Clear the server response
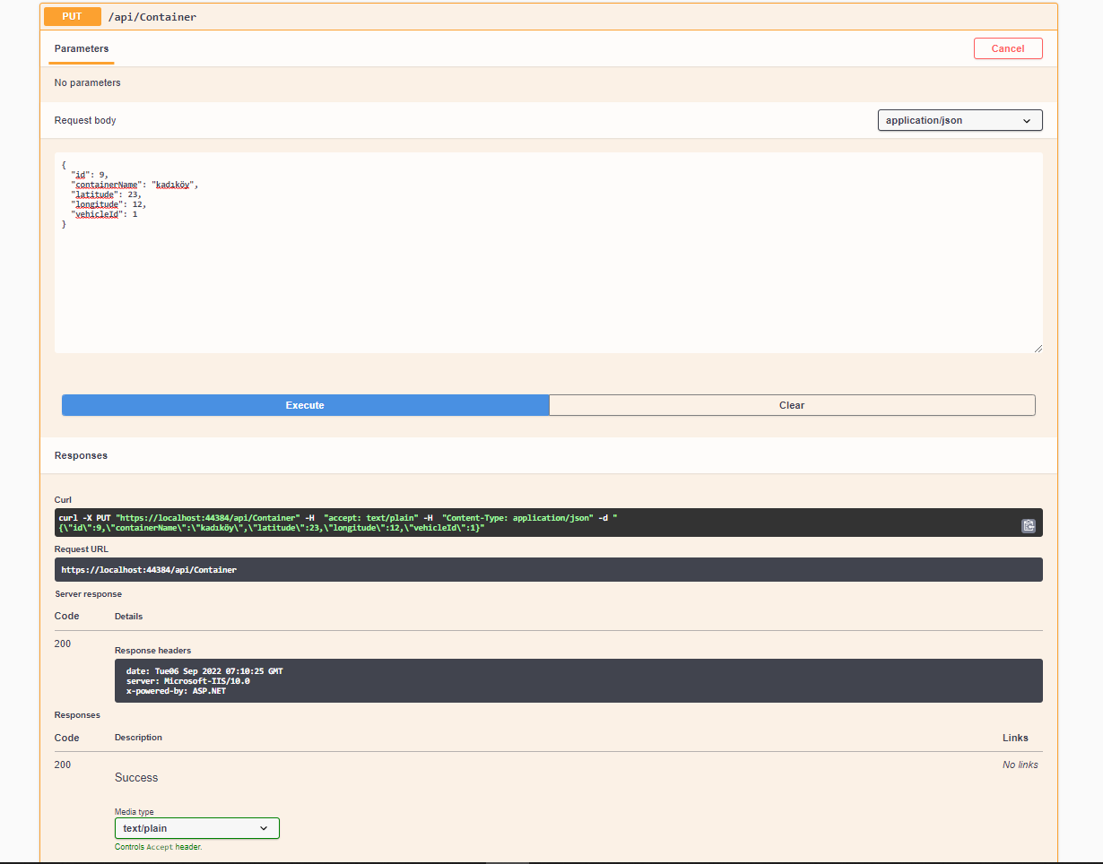 [x=792, y=405]
